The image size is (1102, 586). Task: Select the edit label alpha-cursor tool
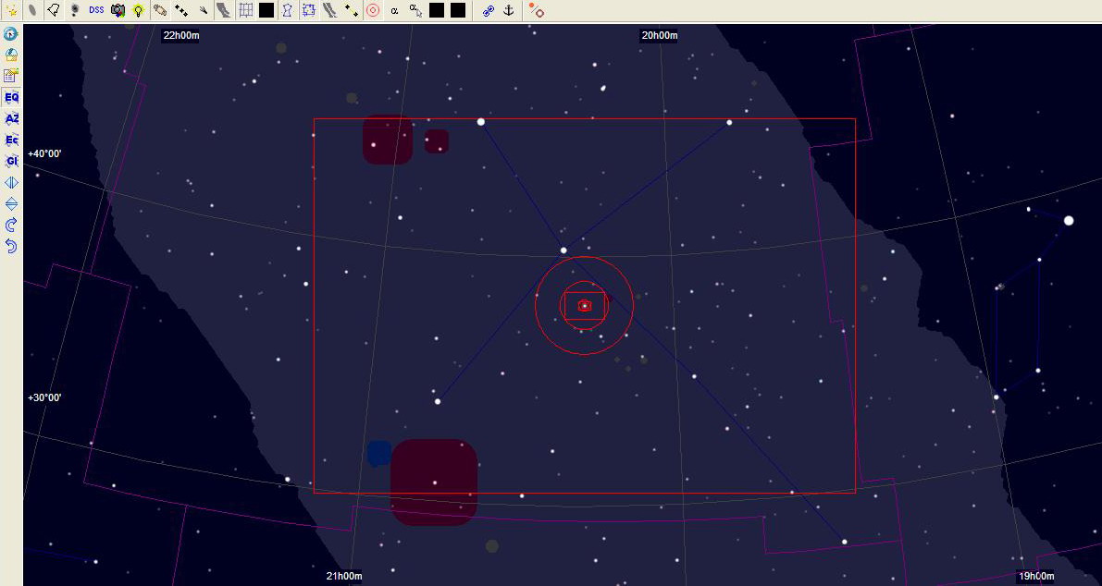(415, 10)
